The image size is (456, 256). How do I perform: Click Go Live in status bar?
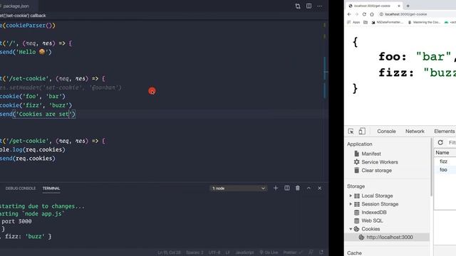point(269,252)
